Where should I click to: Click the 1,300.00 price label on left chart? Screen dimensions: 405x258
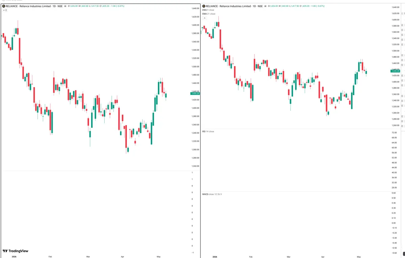tap(195, 150)
